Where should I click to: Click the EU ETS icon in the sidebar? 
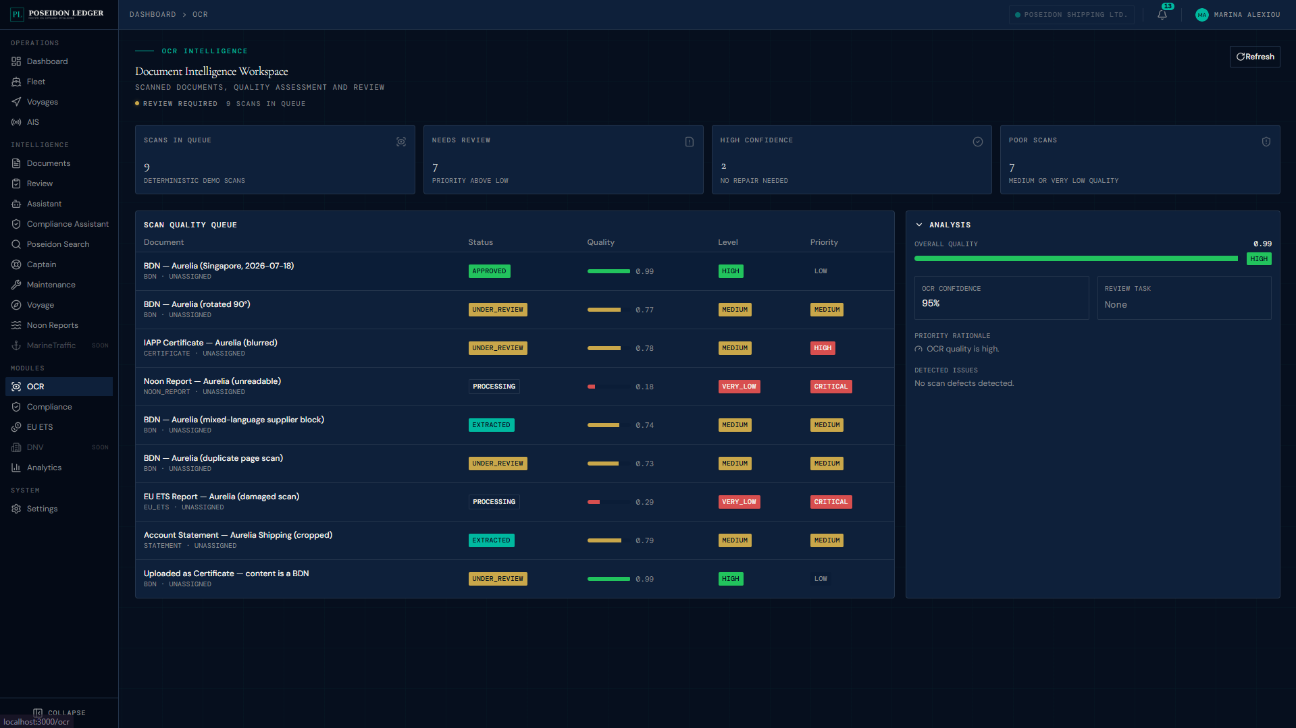click(x=16, y=427)
